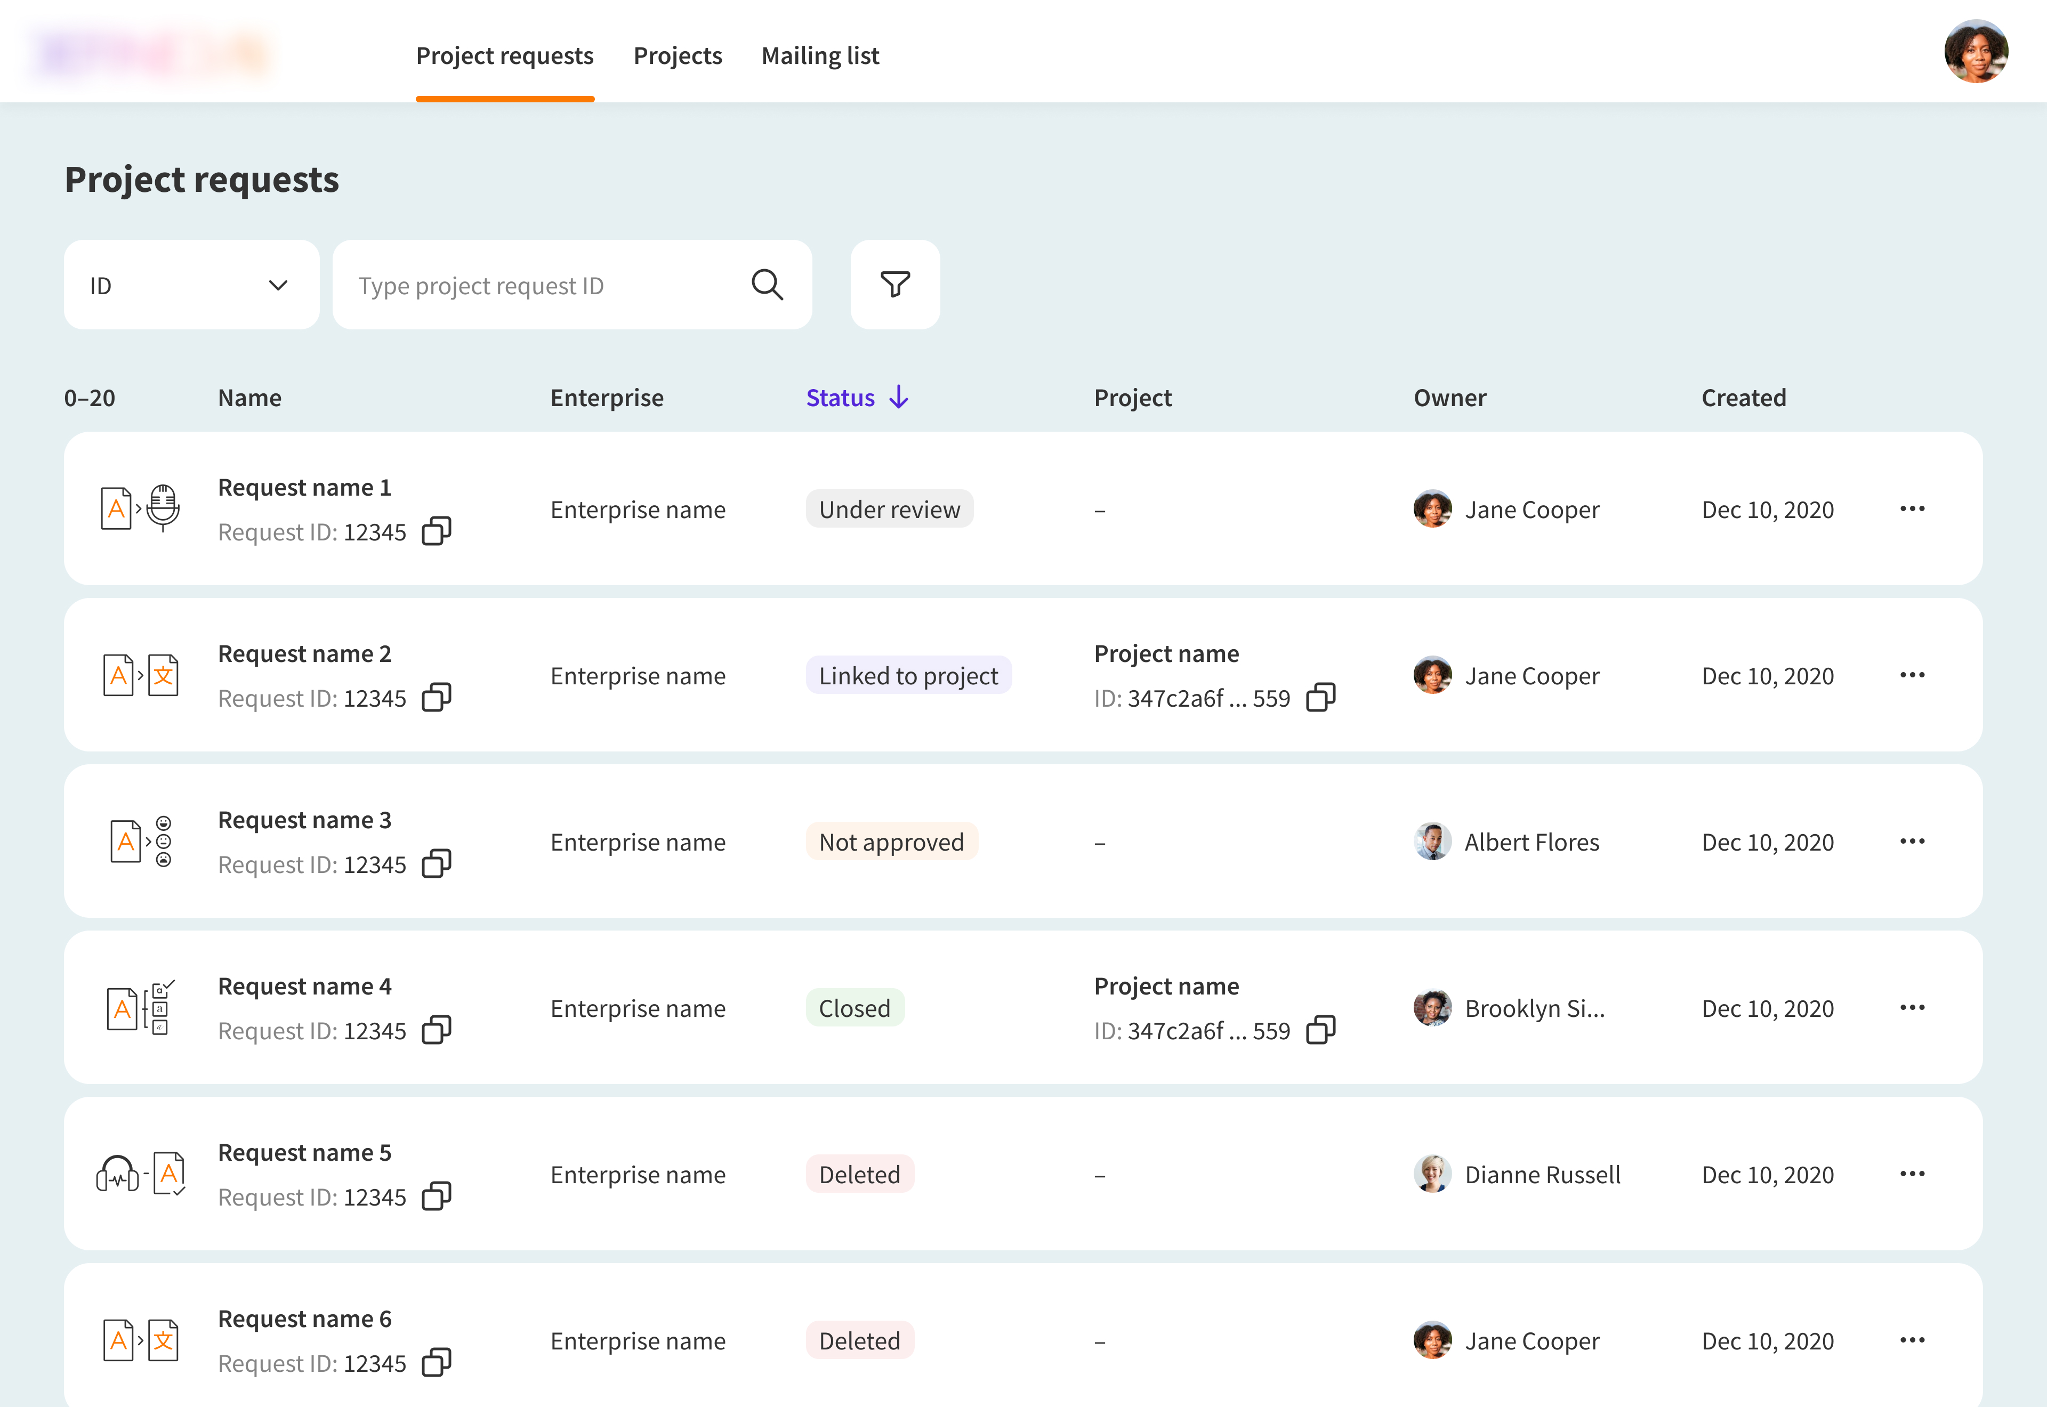Image resolution: width=2047 pixels, height=1407 pixels.
Task: Copy project ID in Request name 4 row
Action: click(x=1320, y=1030)
